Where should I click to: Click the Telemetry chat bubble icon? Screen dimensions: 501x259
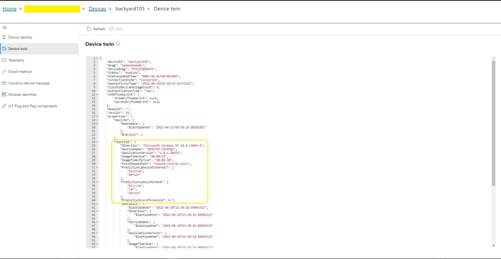[x=4, y=60]
